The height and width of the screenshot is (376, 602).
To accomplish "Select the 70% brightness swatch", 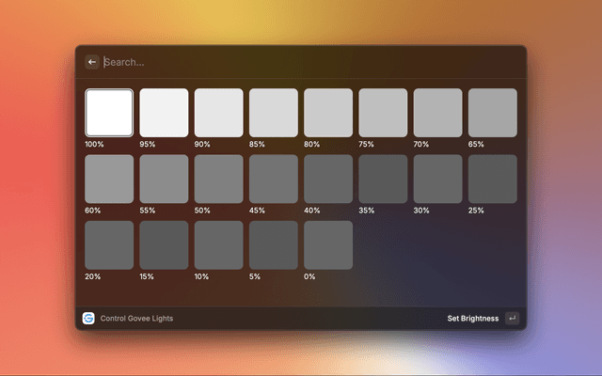I will pos(437,113).
